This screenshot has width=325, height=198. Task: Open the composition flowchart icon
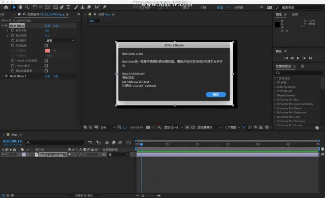click(261, 127)
